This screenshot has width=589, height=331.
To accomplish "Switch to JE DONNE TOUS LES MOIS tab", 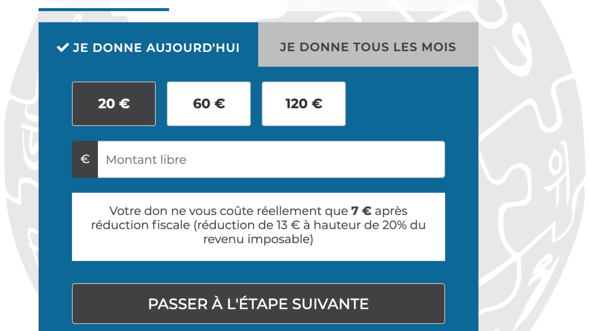I will [x=368, y=47].
